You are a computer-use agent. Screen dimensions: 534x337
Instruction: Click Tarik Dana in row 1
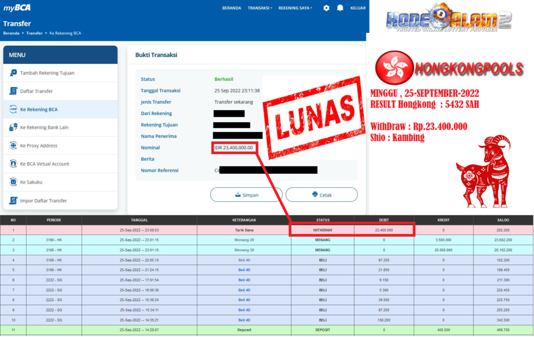pos(244,230)
